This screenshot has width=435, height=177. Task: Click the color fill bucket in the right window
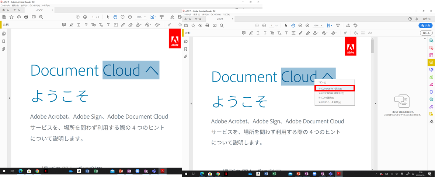[356, 33]
